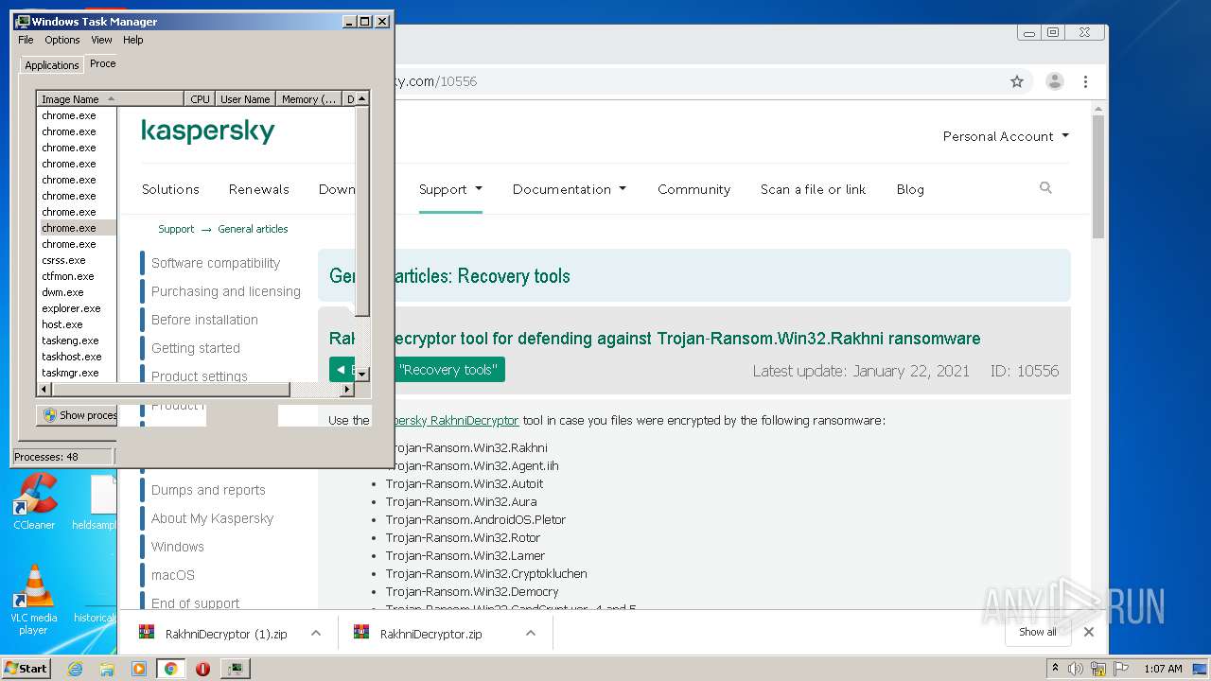Click the RakhniDecryptor (1).zip download file icon
This screenshot has width=1211, height=681.
pos(147,633)
